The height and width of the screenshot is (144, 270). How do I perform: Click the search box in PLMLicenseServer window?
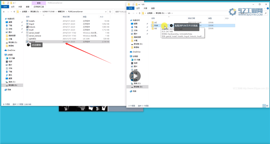tap(120, 12)
